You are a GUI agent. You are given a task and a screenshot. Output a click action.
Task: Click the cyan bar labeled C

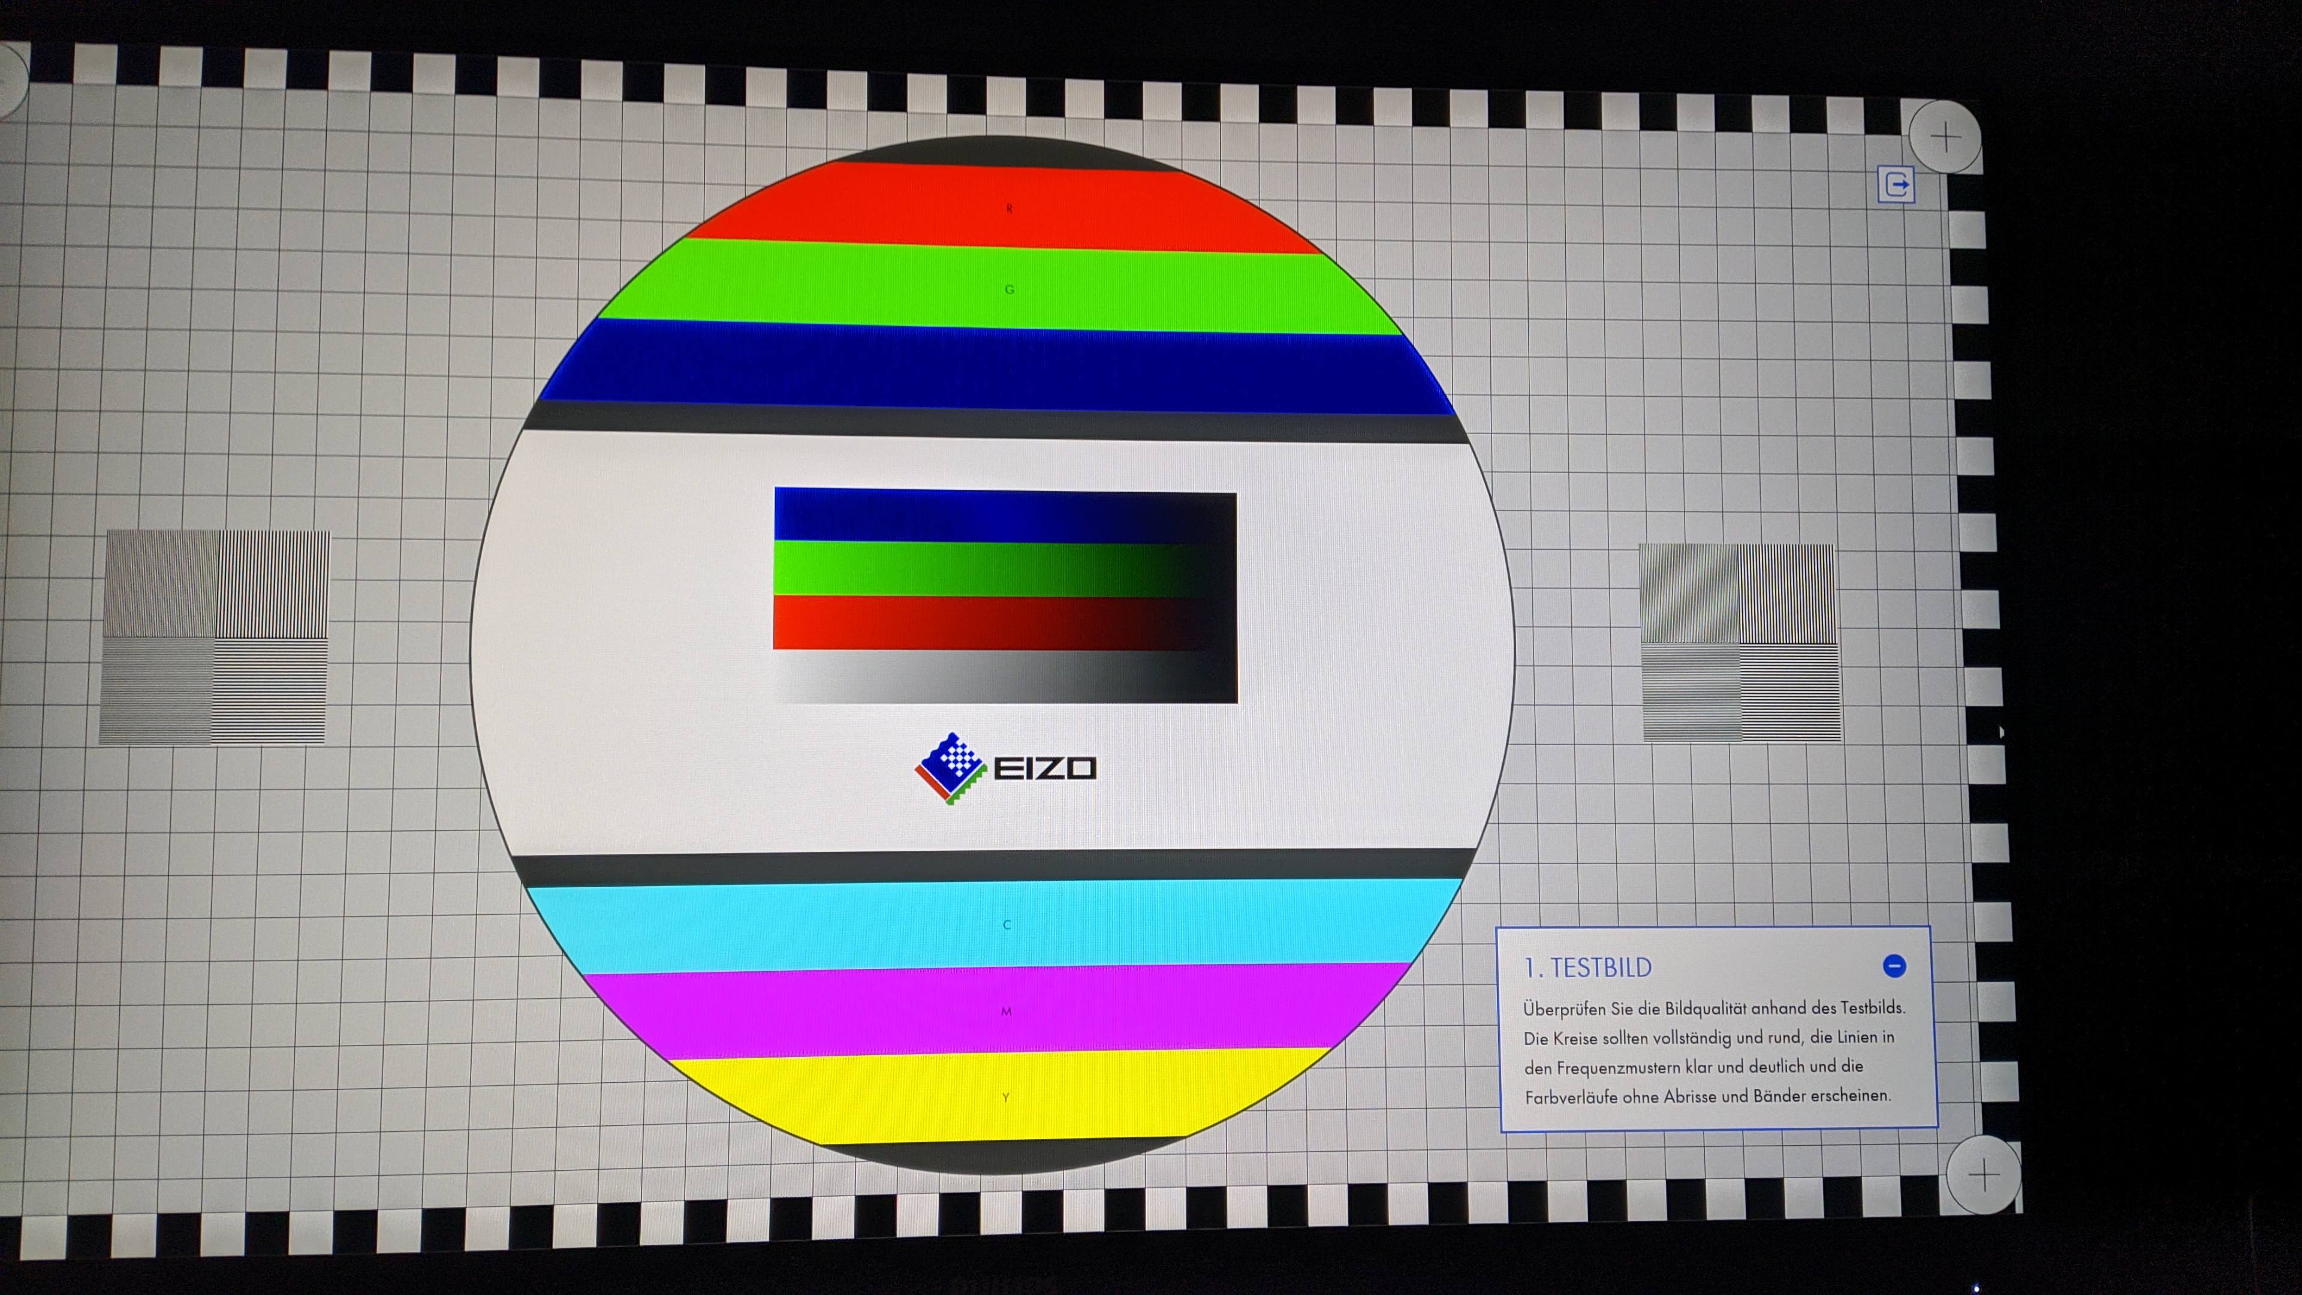tap(1007, 925)
